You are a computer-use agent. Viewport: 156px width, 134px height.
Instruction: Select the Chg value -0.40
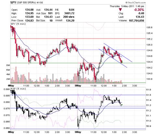[141, 13]
